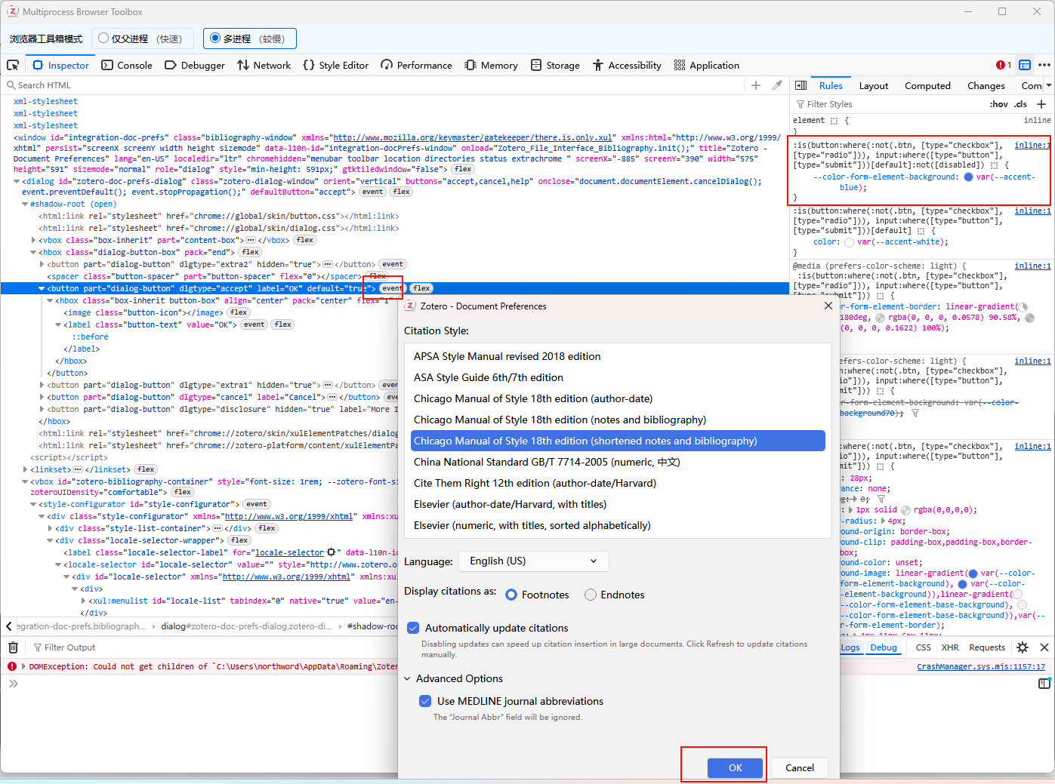Toggle the Debug console filter
This screenshot has width=1055, height=784.
[884, 647]
